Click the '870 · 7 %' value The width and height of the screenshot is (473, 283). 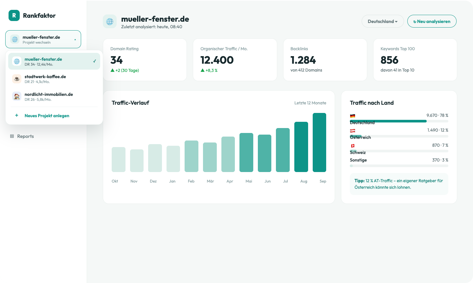click(440, 145)
